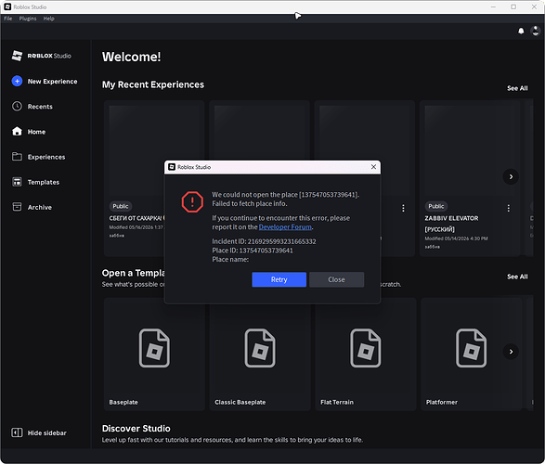
Task: Click the red error warning icon in the dialog
Action: tap(192, 201)
